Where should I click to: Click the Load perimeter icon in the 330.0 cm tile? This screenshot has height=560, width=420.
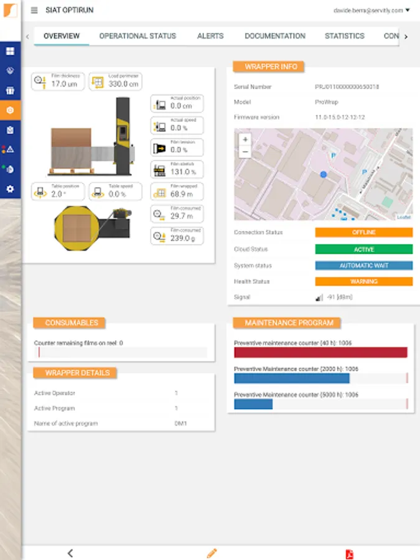point(97,82)
